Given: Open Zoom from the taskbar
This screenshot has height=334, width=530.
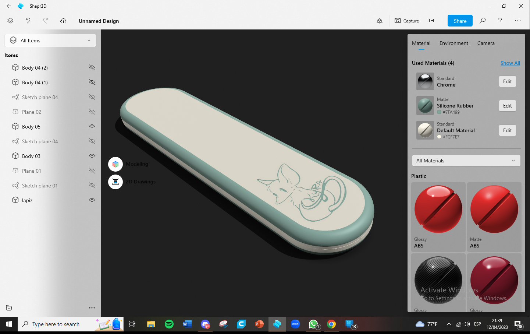Looking at the screenshot, I should point(295,324).
